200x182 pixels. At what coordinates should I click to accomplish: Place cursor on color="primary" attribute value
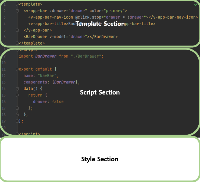pyautogui.click(x=114, y=11)
